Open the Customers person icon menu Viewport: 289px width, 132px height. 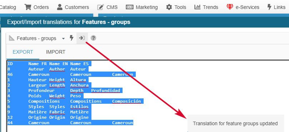click(x=60, y=7)
